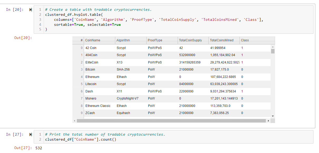The height and width of the screenshot is (153, 319).
Task: Click the comment about printing total number
Action: click(105, 135)
